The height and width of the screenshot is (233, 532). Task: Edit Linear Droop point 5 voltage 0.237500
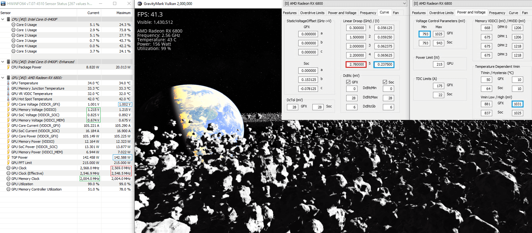[x=384, y=64]
